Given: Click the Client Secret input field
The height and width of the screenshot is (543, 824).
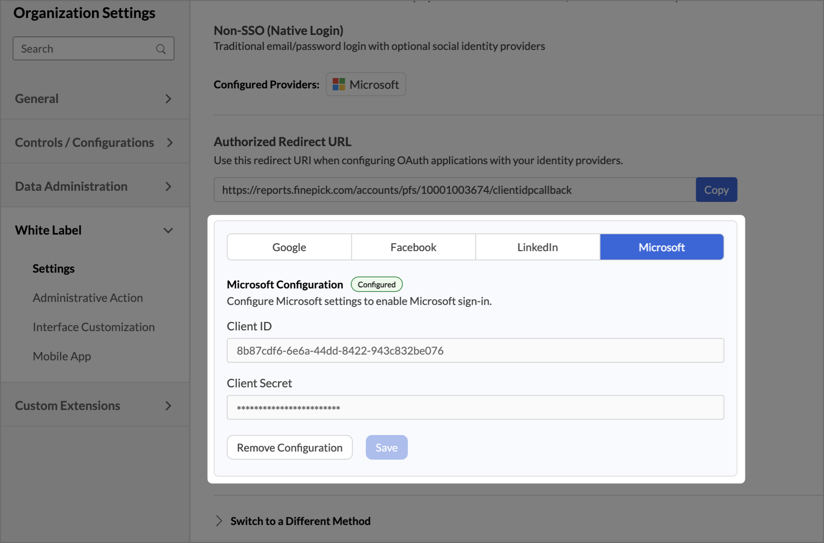Looking at the screenshot, I should pyautogui.click(x=475, y=408).
